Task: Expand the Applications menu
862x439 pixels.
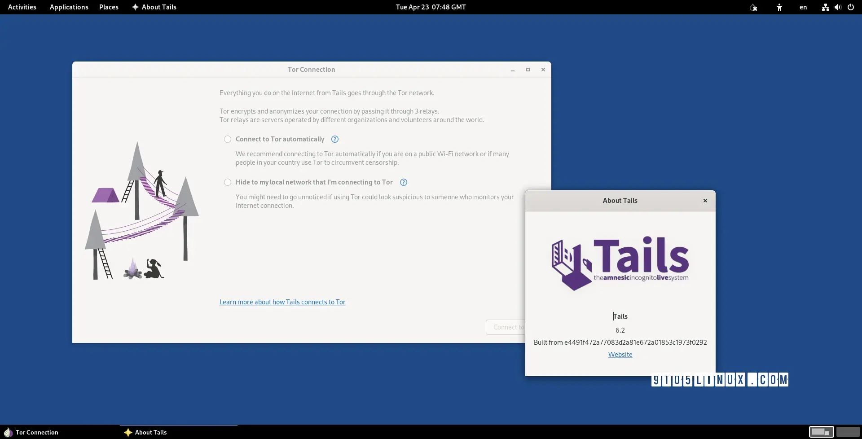Action: [x=69, y=7]
